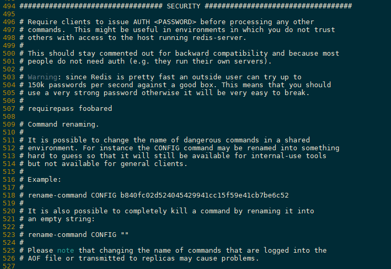The width and height of the screenshot is (391, 269).
Task: Click the '<PASSWORD>' token on line 496
Action: pos(175,22)
